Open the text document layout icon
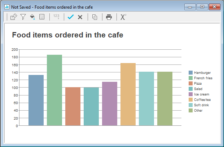The height and width of the screenshot is (147, 224). pyautogui.click(x=42, y=17)
